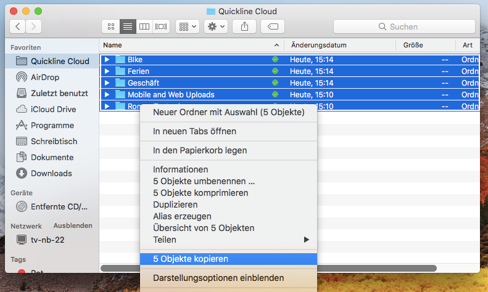The height and width of the screenshot is (292, 488).
Task: Click the Bike folder icon
Action: pos(120,59)
